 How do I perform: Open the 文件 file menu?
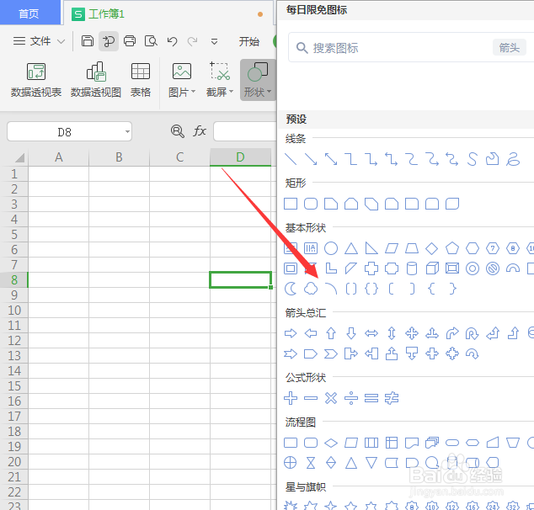(x=32, y=41)
